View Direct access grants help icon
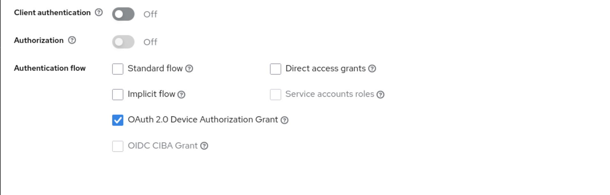 tap(372, 69)
